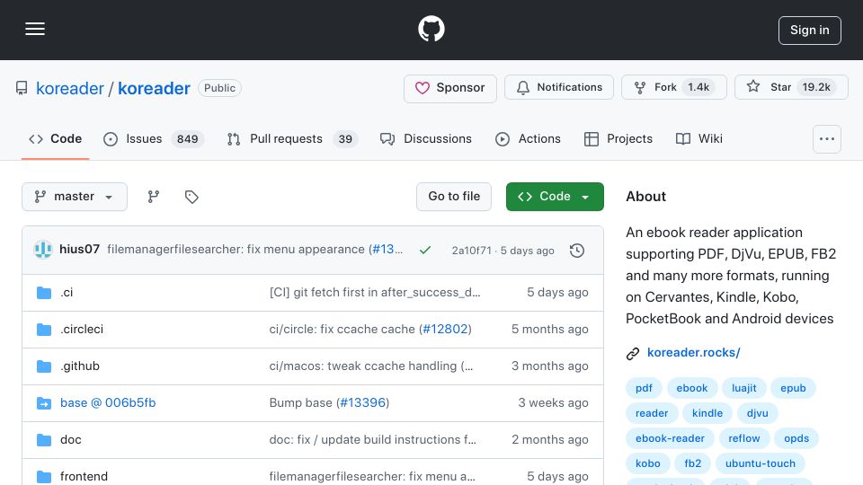Star the koreader repository
Image resolution: width=863 pixels, height=485 pixels.
click(x=791, y=87)
